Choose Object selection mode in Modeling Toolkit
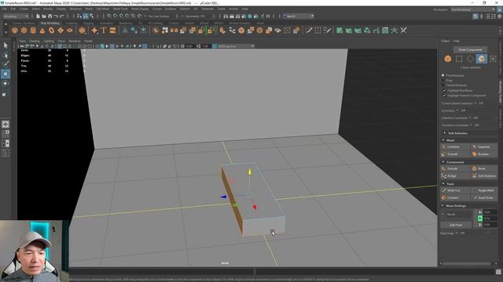This screenshot has width=503, height=282. 448,59
